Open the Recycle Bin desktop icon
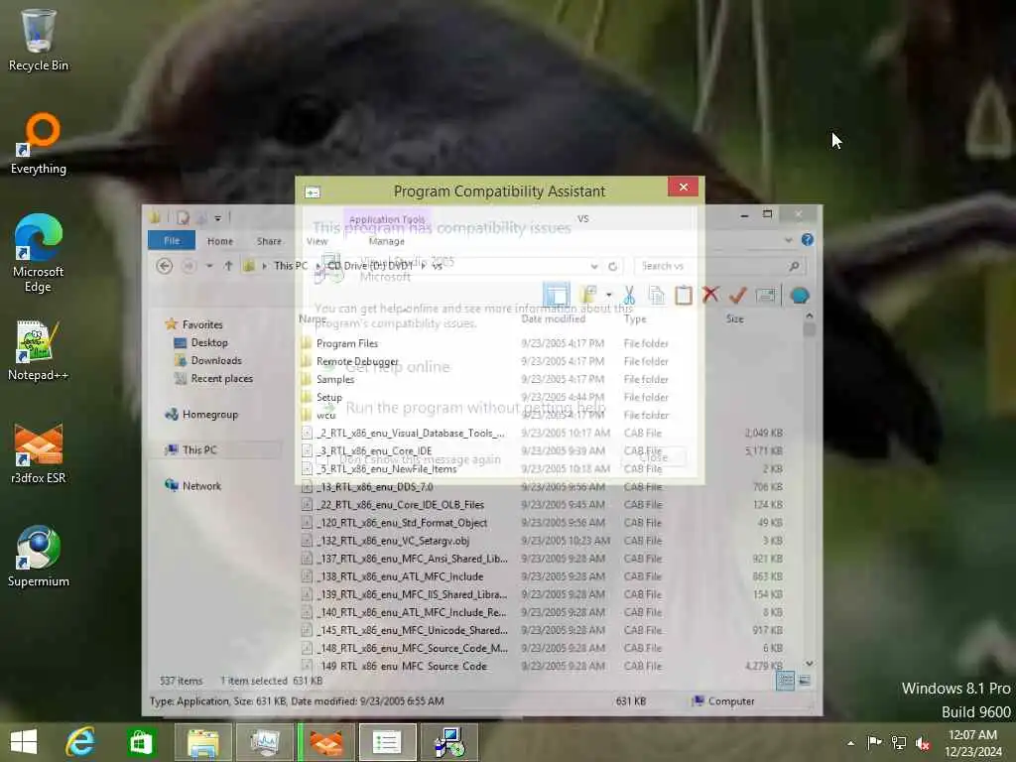The width and height of the screenshot is (1016, 762). [x=39, y=40]
